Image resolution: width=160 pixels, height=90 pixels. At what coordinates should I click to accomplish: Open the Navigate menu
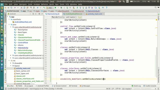23,4
